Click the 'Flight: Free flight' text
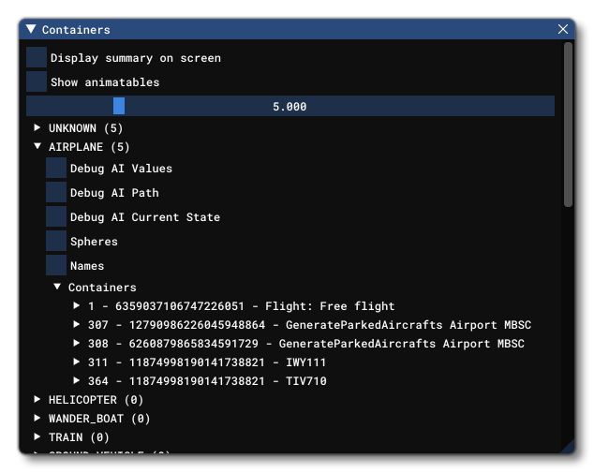This screenshot has height=473, width=594. (330, 305)
